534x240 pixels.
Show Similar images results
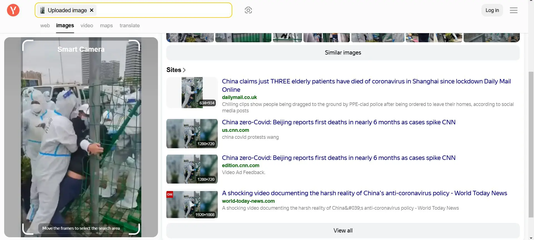pos(343,53)
